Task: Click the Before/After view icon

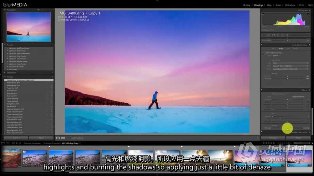Action: pyautogui.click(x=63, y=138)
